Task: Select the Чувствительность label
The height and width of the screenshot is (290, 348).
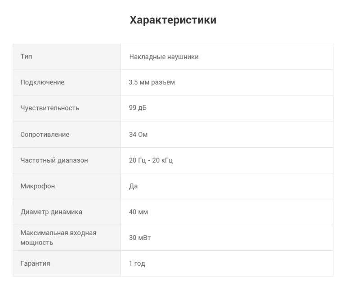Action: 49,108
